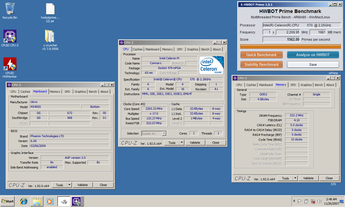
Task: Expand Tools dropdown arrow in Memory CPU-Z window
Action: (x=295, y=178)
